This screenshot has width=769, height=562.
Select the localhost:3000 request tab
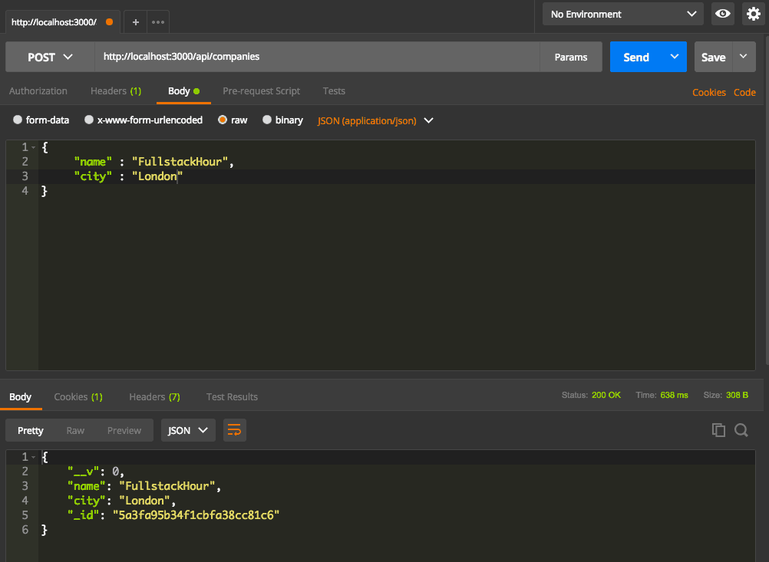62,22
